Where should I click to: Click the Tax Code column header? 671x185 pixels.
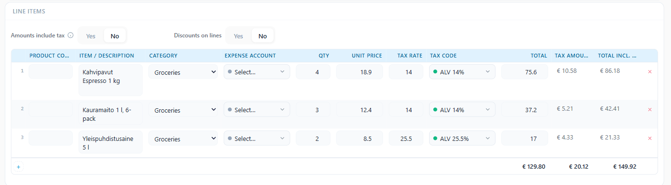(x=443, y=56)
